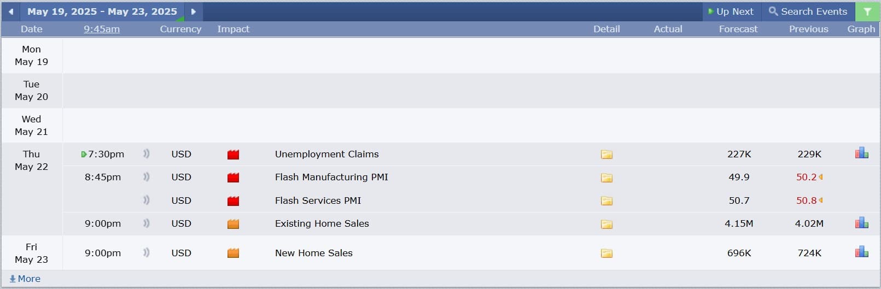
Task: Click red impact icon for Flash Services PMI
Action: pos(234,201)
